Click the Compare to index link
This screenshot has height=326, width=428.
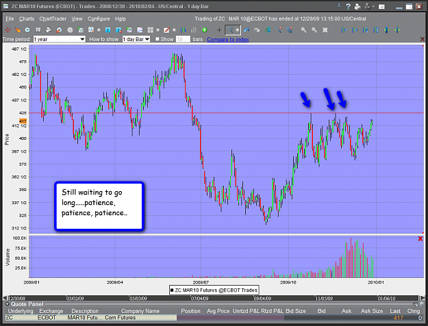(227, 39)
